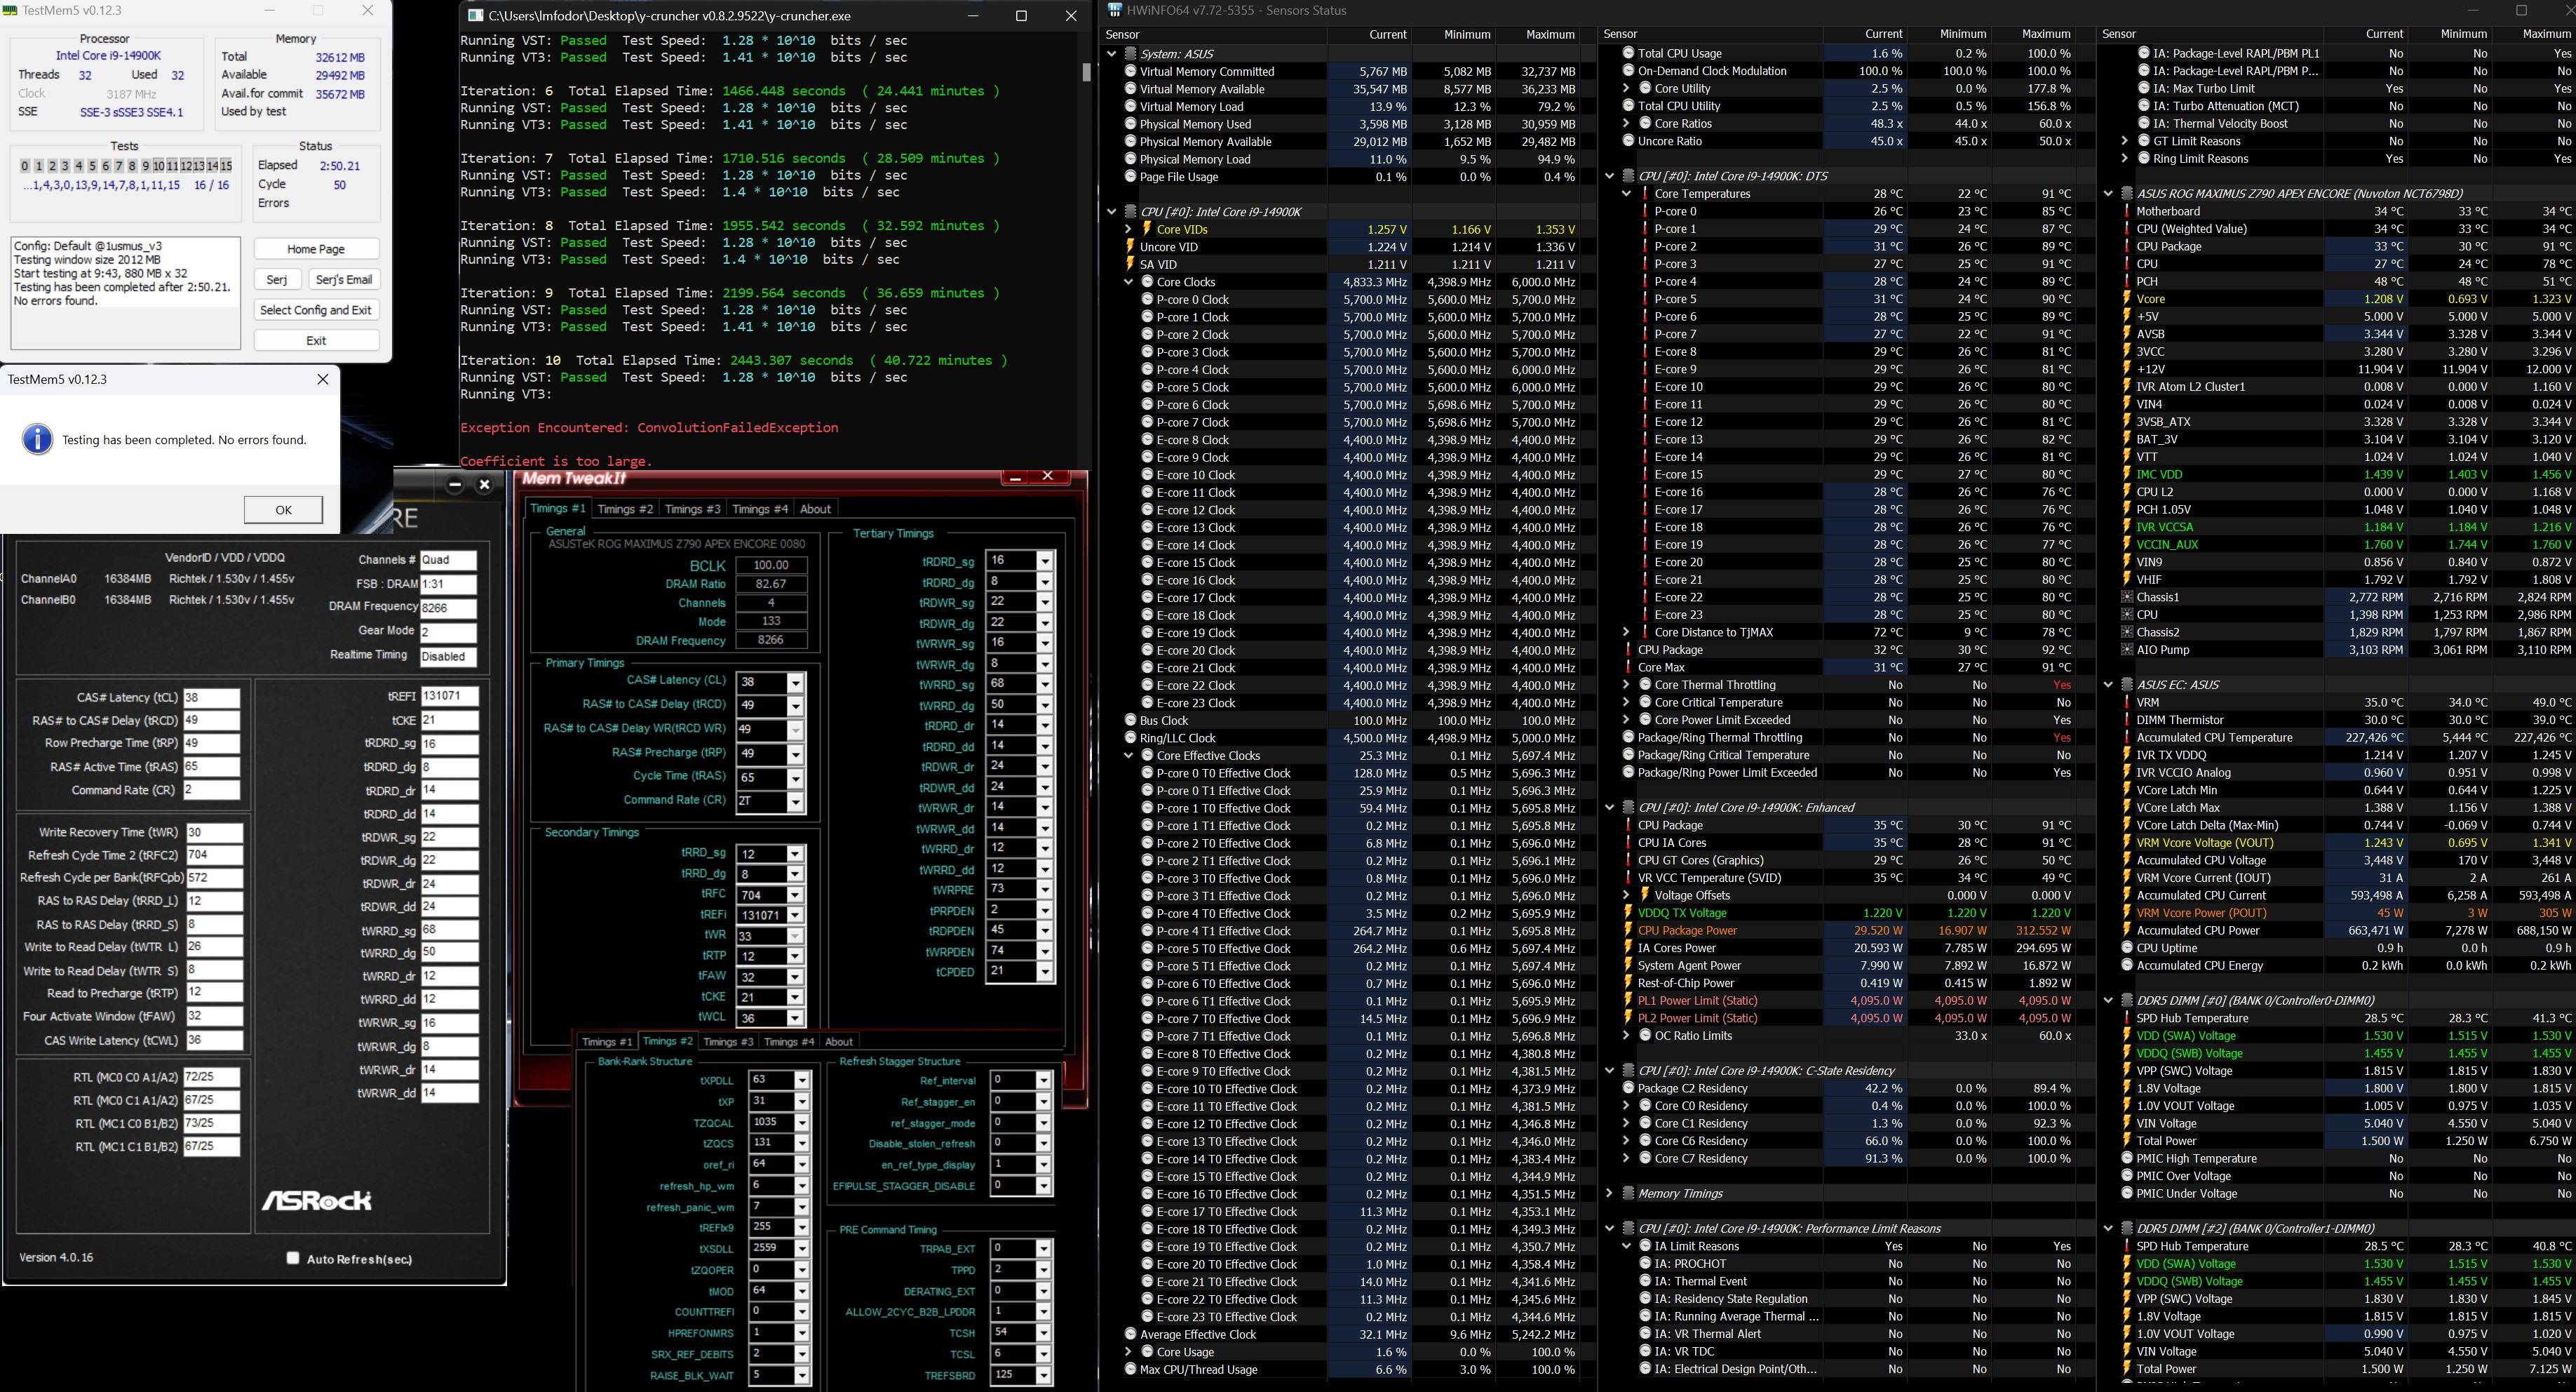2576x1392 pixels.
Task: Expand Core Ratios sensor row
Action: pos(1626,124)
